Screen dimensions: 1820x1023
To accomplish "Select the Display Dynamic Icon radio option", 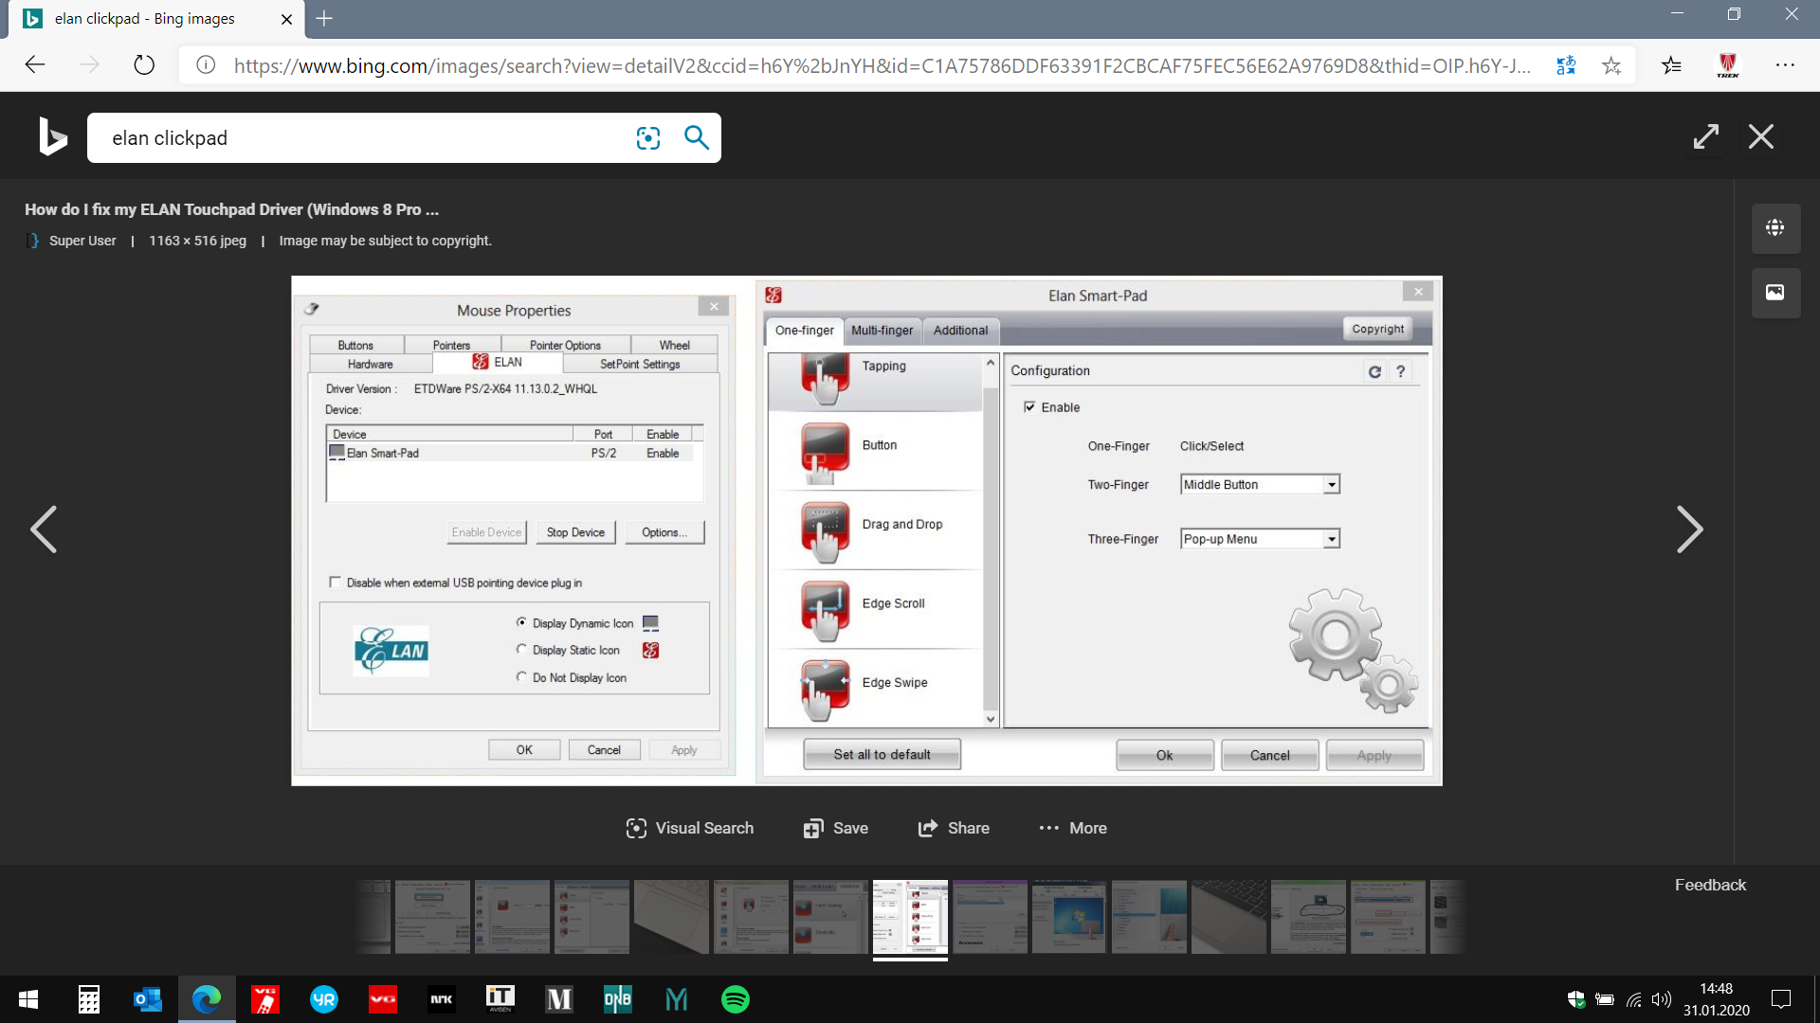I will (521, 622).
